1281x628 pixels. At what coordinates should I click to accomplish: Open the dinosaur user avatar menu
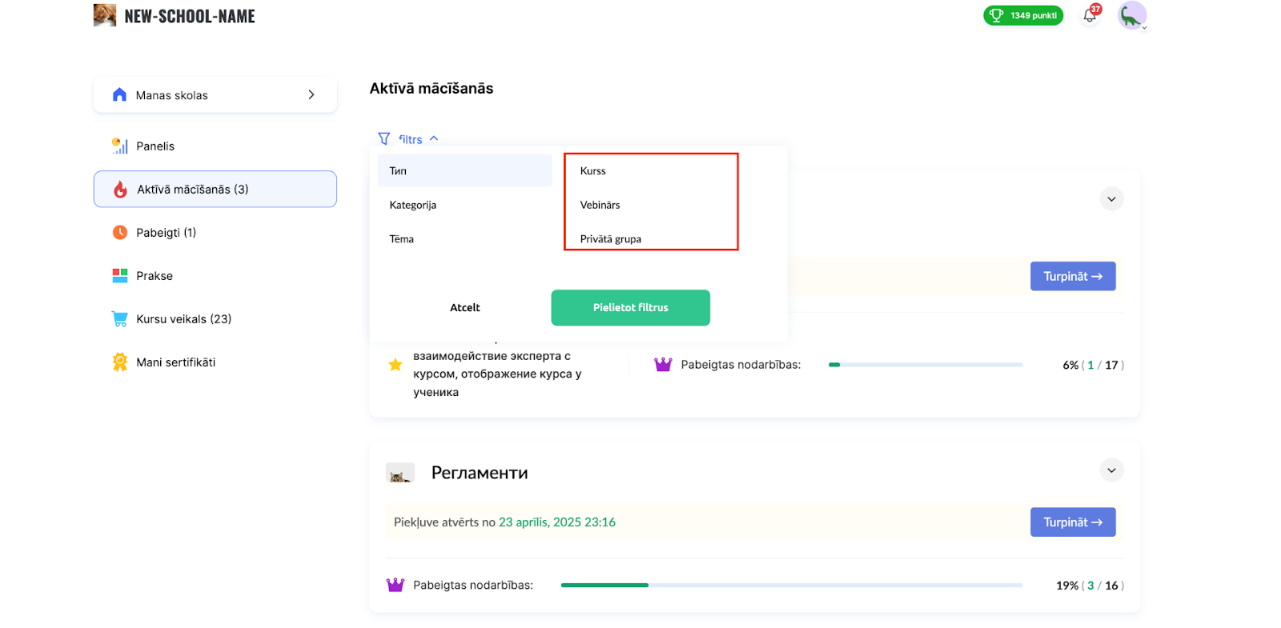coord(1131,15)
